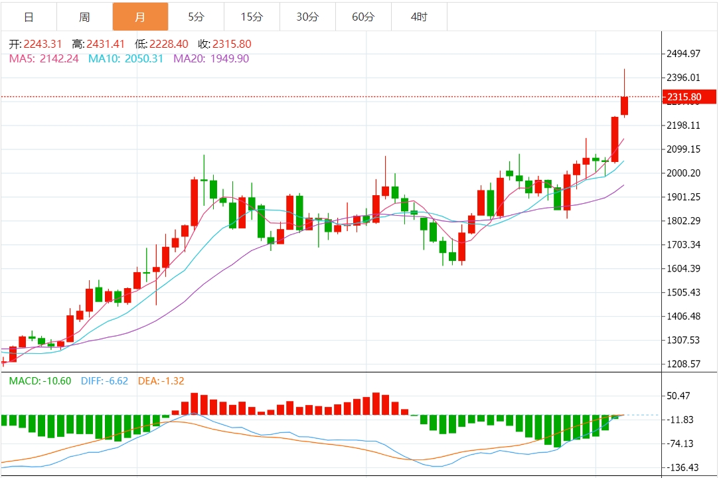Select the DIFF -6.62 value label

(105, 381)
